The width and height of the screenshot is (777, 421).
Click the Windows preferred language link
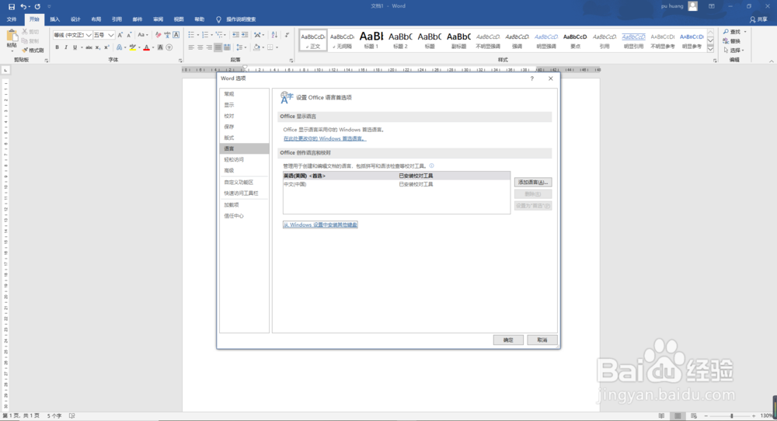[x=325, y=139]
